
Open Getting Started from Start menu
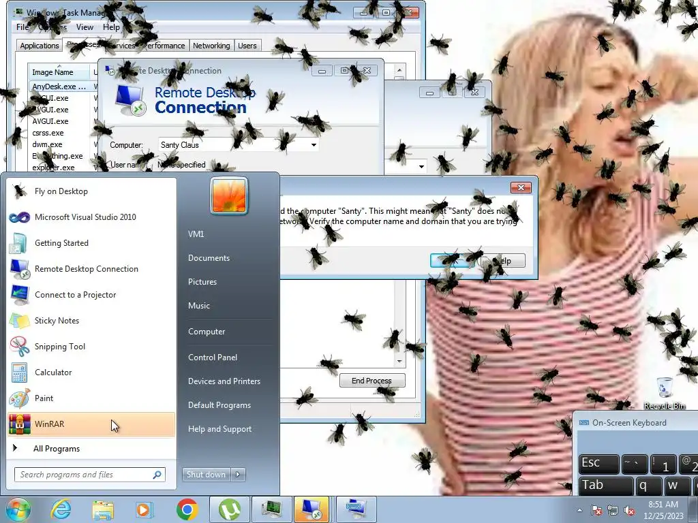91,243
